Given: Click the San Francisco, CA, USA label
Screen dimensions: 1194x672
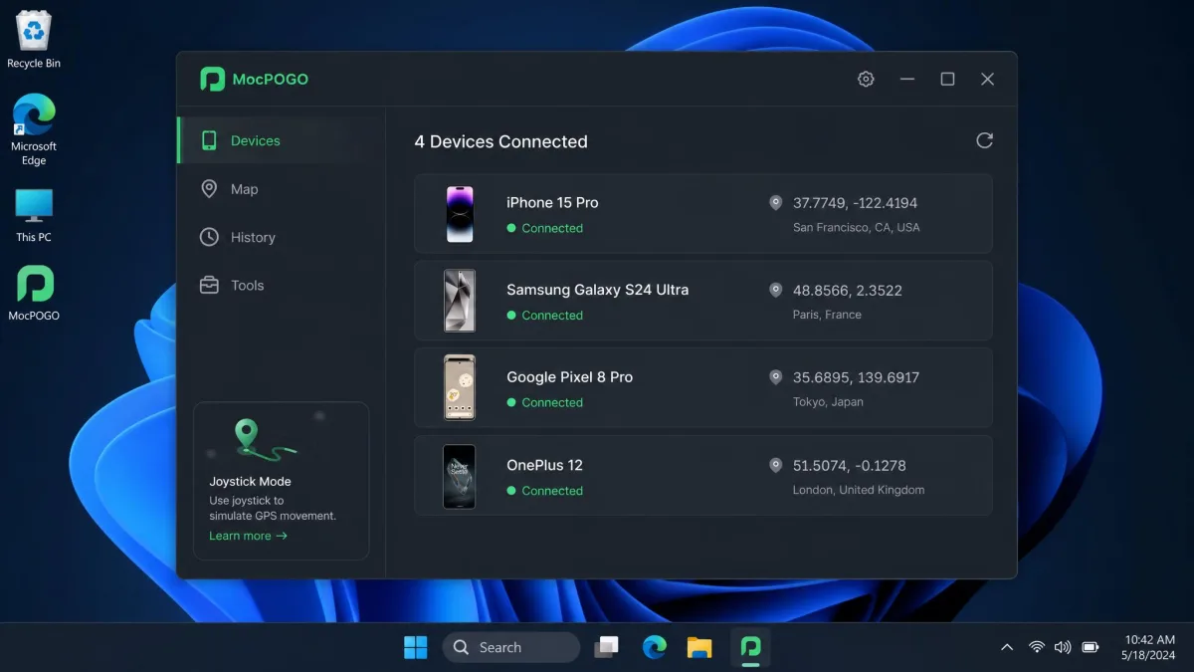Looking at the screenshot, I should click(856, 227).
